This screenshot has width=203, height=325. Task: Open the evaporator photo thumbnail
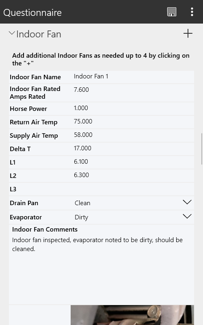[132, 315]
